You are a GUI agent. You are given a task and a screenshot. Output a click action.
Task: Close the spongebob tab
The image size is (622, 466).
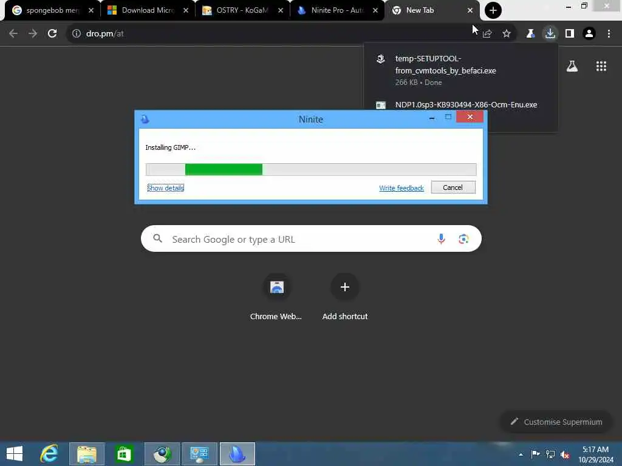(91, 10)
